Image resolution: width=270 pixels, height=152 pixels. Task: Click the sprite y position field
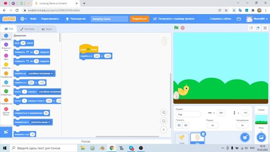tap(245, 113)
